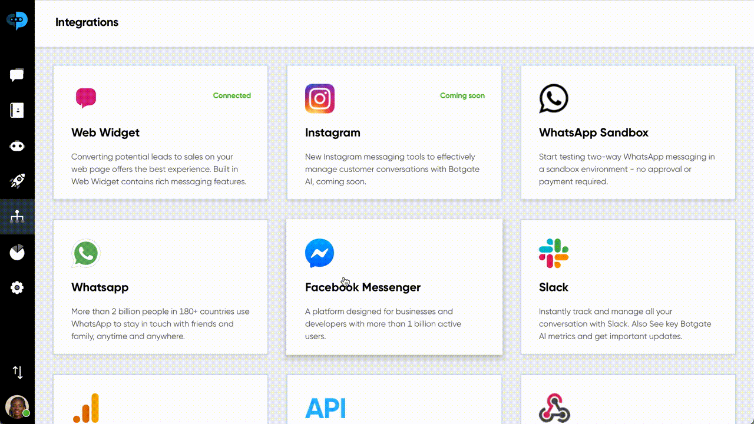The image size is (754, 424).
Task: Click the Botgate logo at top left
Action: click(x=17, y=21)
